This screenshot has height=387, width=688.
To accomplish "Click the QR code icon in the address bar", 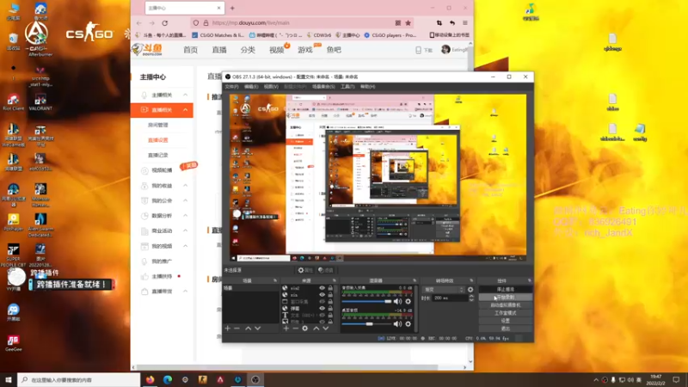I will [x=398, y=23].
